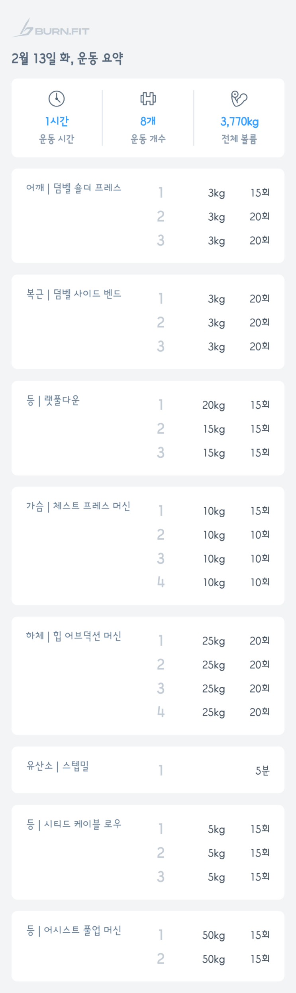Click the 2월 13일 화 workout summary title
The width and height of the screenshot is (296, 993).
67,58
